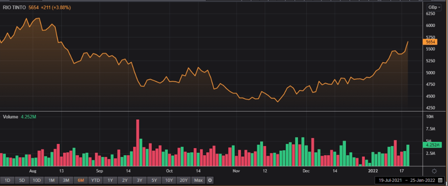Screen dimensions: 448x186
Task: Open range settings gear next to Max
Action: point(210,180)
